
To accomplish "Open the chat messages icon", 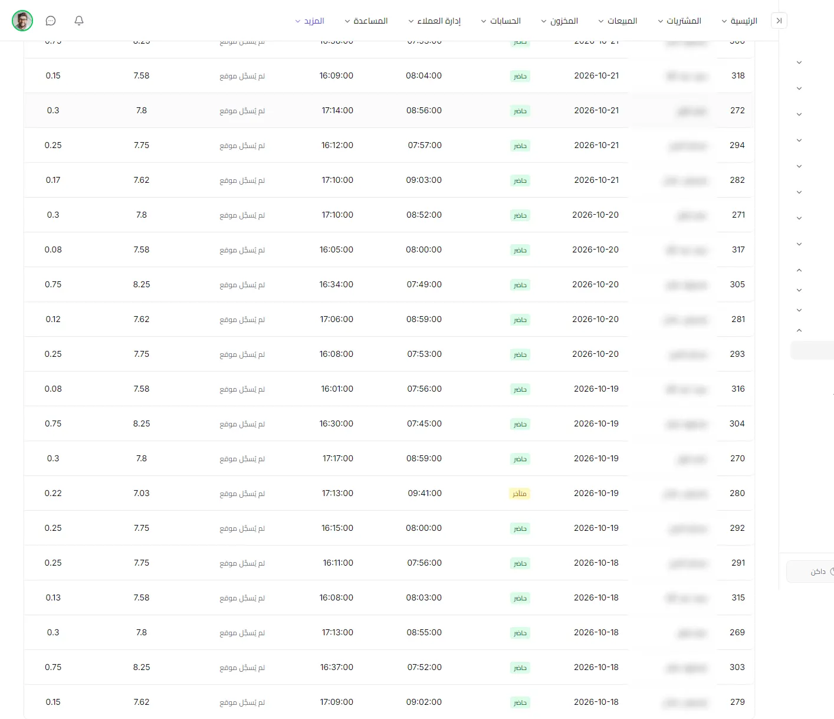I will click(51, 21).
